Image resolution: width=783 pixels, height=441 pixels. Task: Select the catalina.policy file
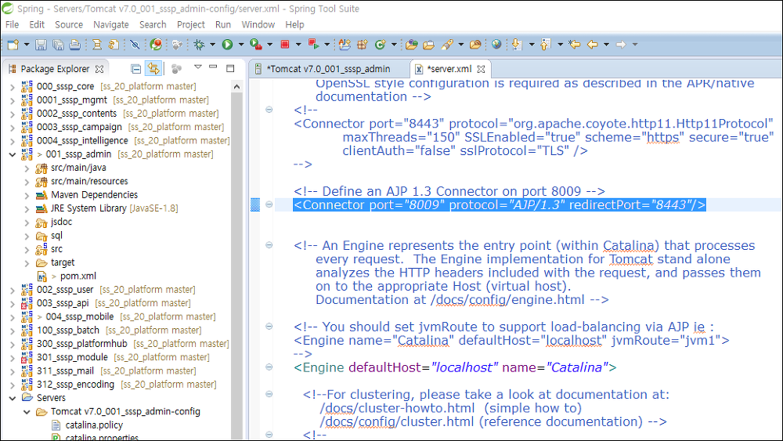pyautogui.click(x=94, y=425)
